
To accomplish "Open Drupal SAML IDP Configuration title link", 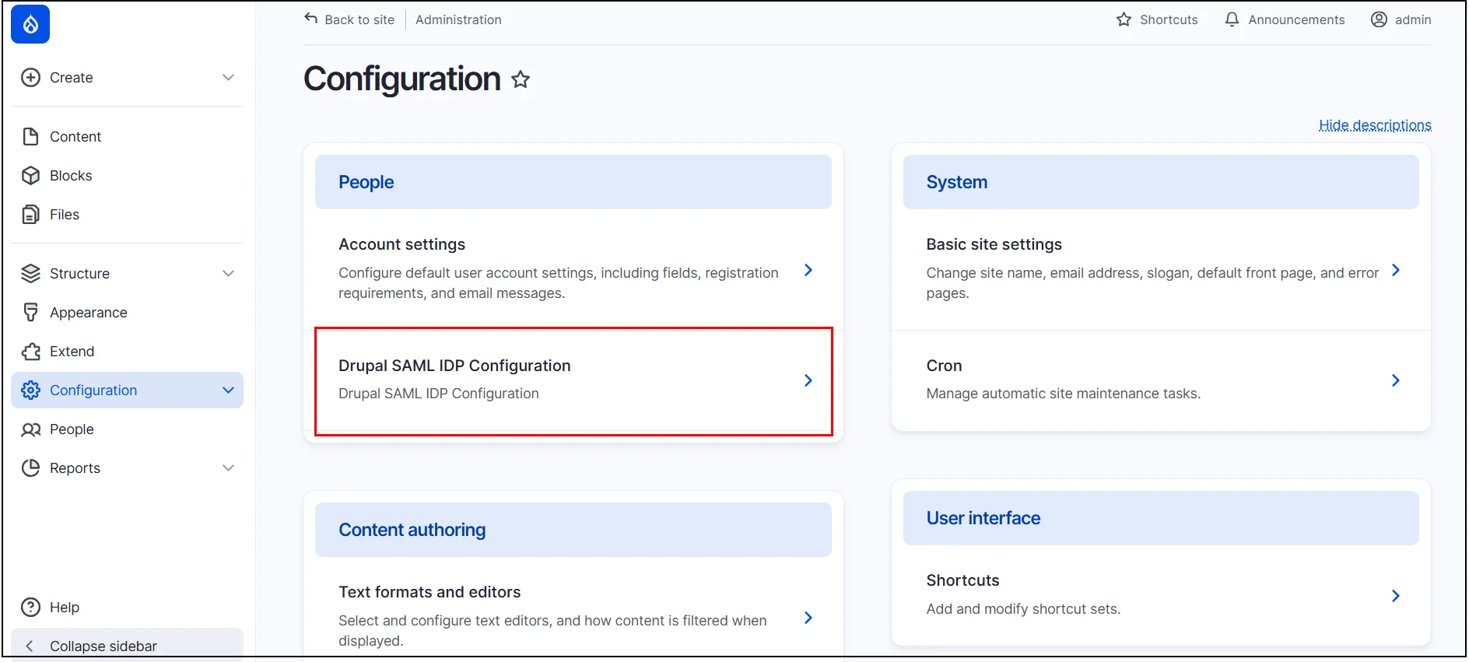I will tap(454, 366).
